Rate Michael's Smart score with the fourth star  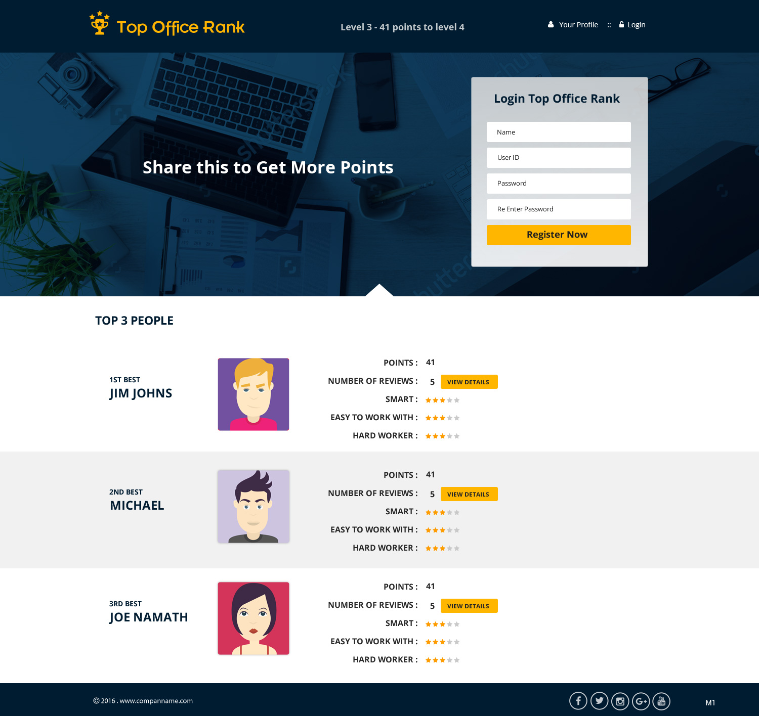(x=449, y=512)
